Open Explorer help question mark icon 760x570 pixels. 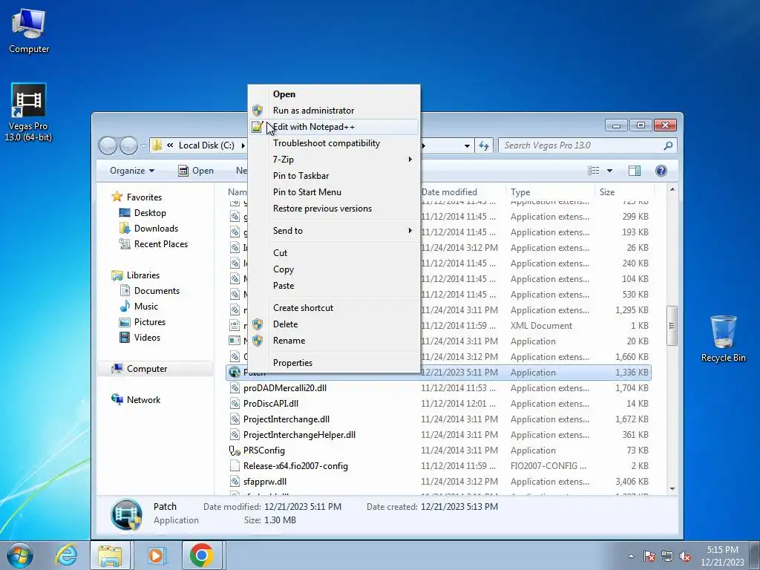(661, 171)
